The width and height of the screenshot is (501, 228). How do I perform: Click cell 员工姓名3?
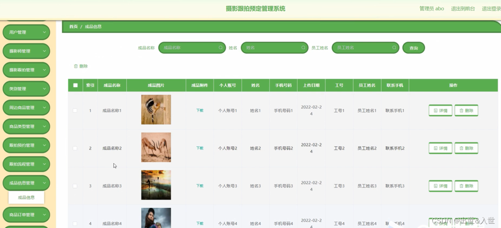click(367, 186)
